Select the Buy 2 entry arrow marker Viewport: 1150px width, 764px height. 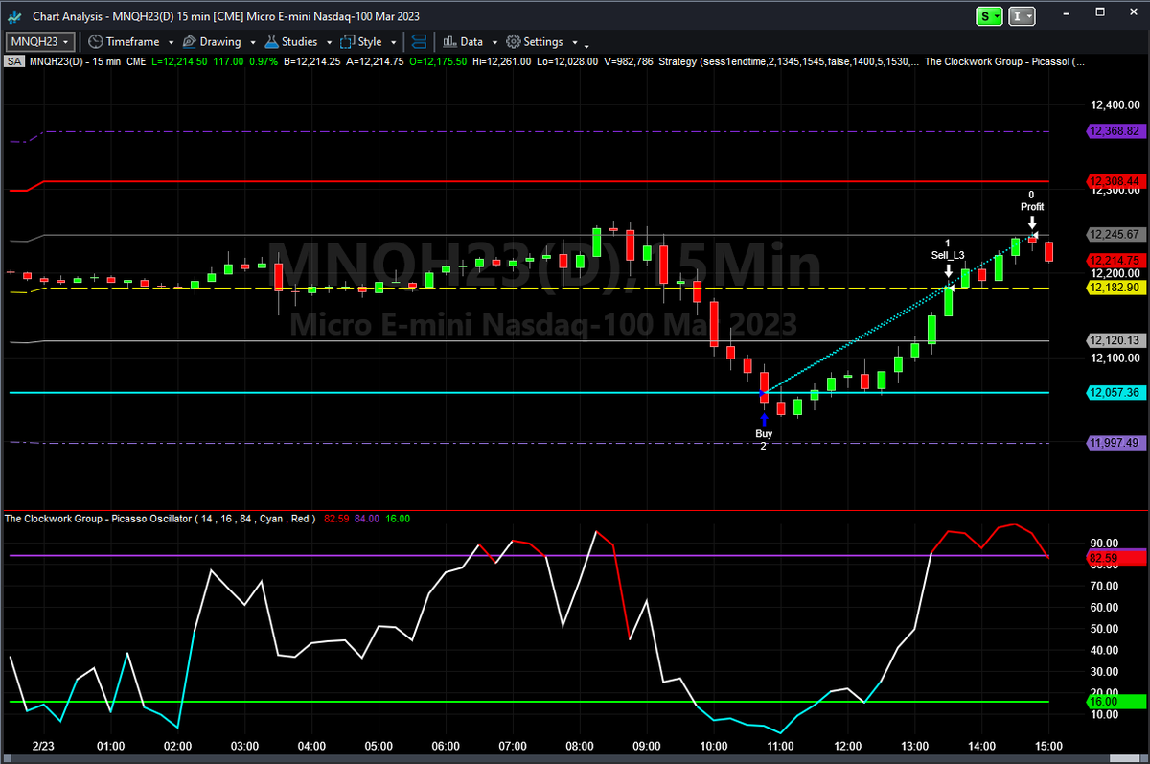[x=764, y=419]
